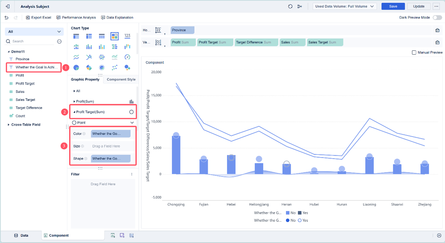The height and width of the screenshot is (243, 445).
Task: Expand the Cross-Table Field tree node
Action: [9, 124]
